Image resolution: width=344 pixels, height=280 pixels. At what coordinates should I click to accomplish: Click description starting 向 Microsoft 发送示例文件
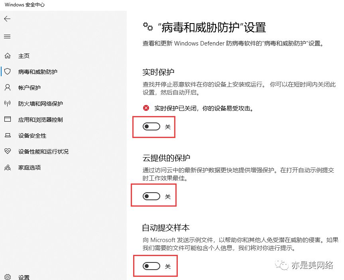(x=240, y=244)
